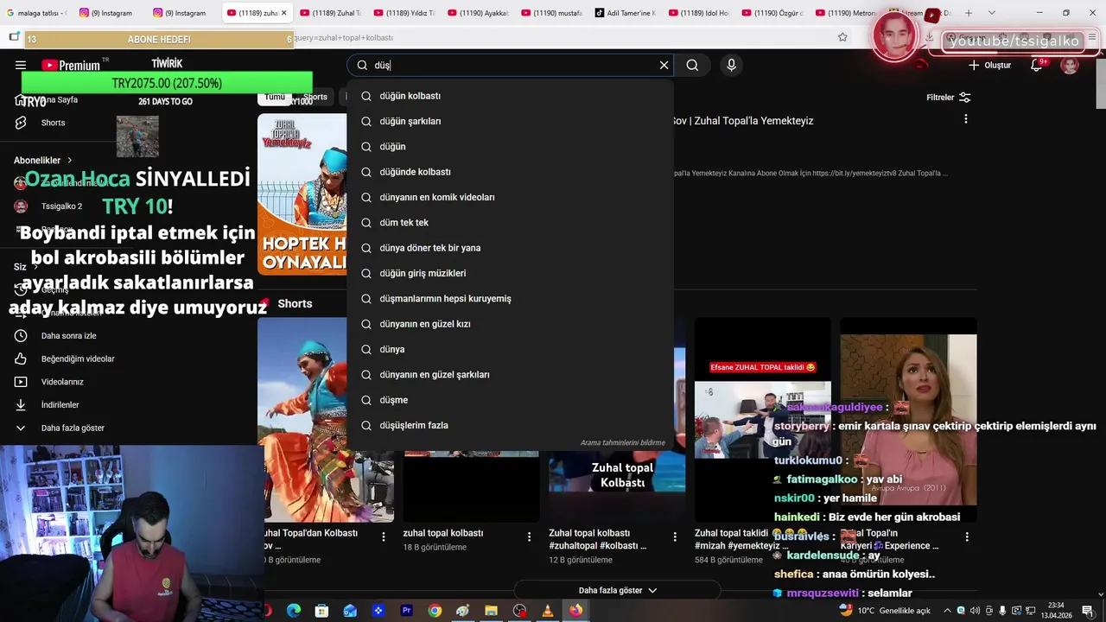Choose "düşüşlerim fazla" suggestion
This screenshot has height=622, width=1106.
[510, 425]
